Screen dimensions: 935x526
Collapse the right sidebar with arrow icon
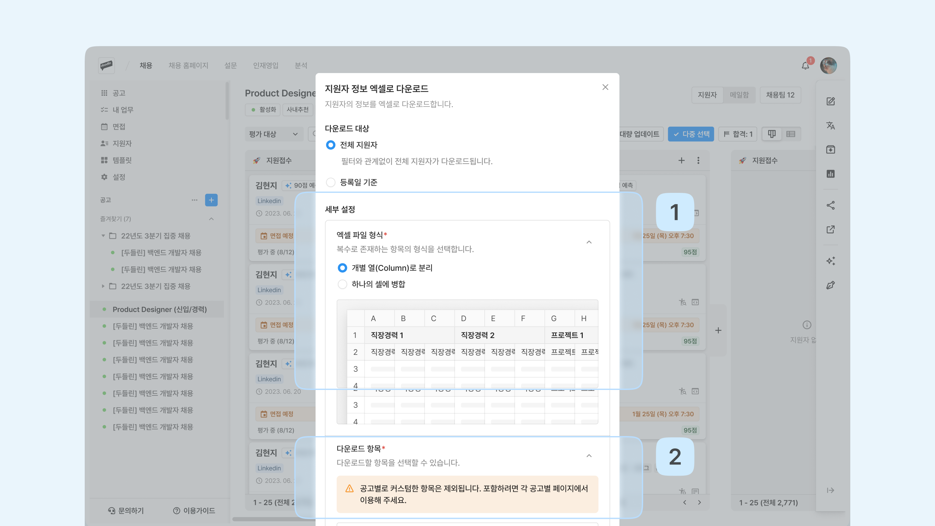tap(830, 490)
